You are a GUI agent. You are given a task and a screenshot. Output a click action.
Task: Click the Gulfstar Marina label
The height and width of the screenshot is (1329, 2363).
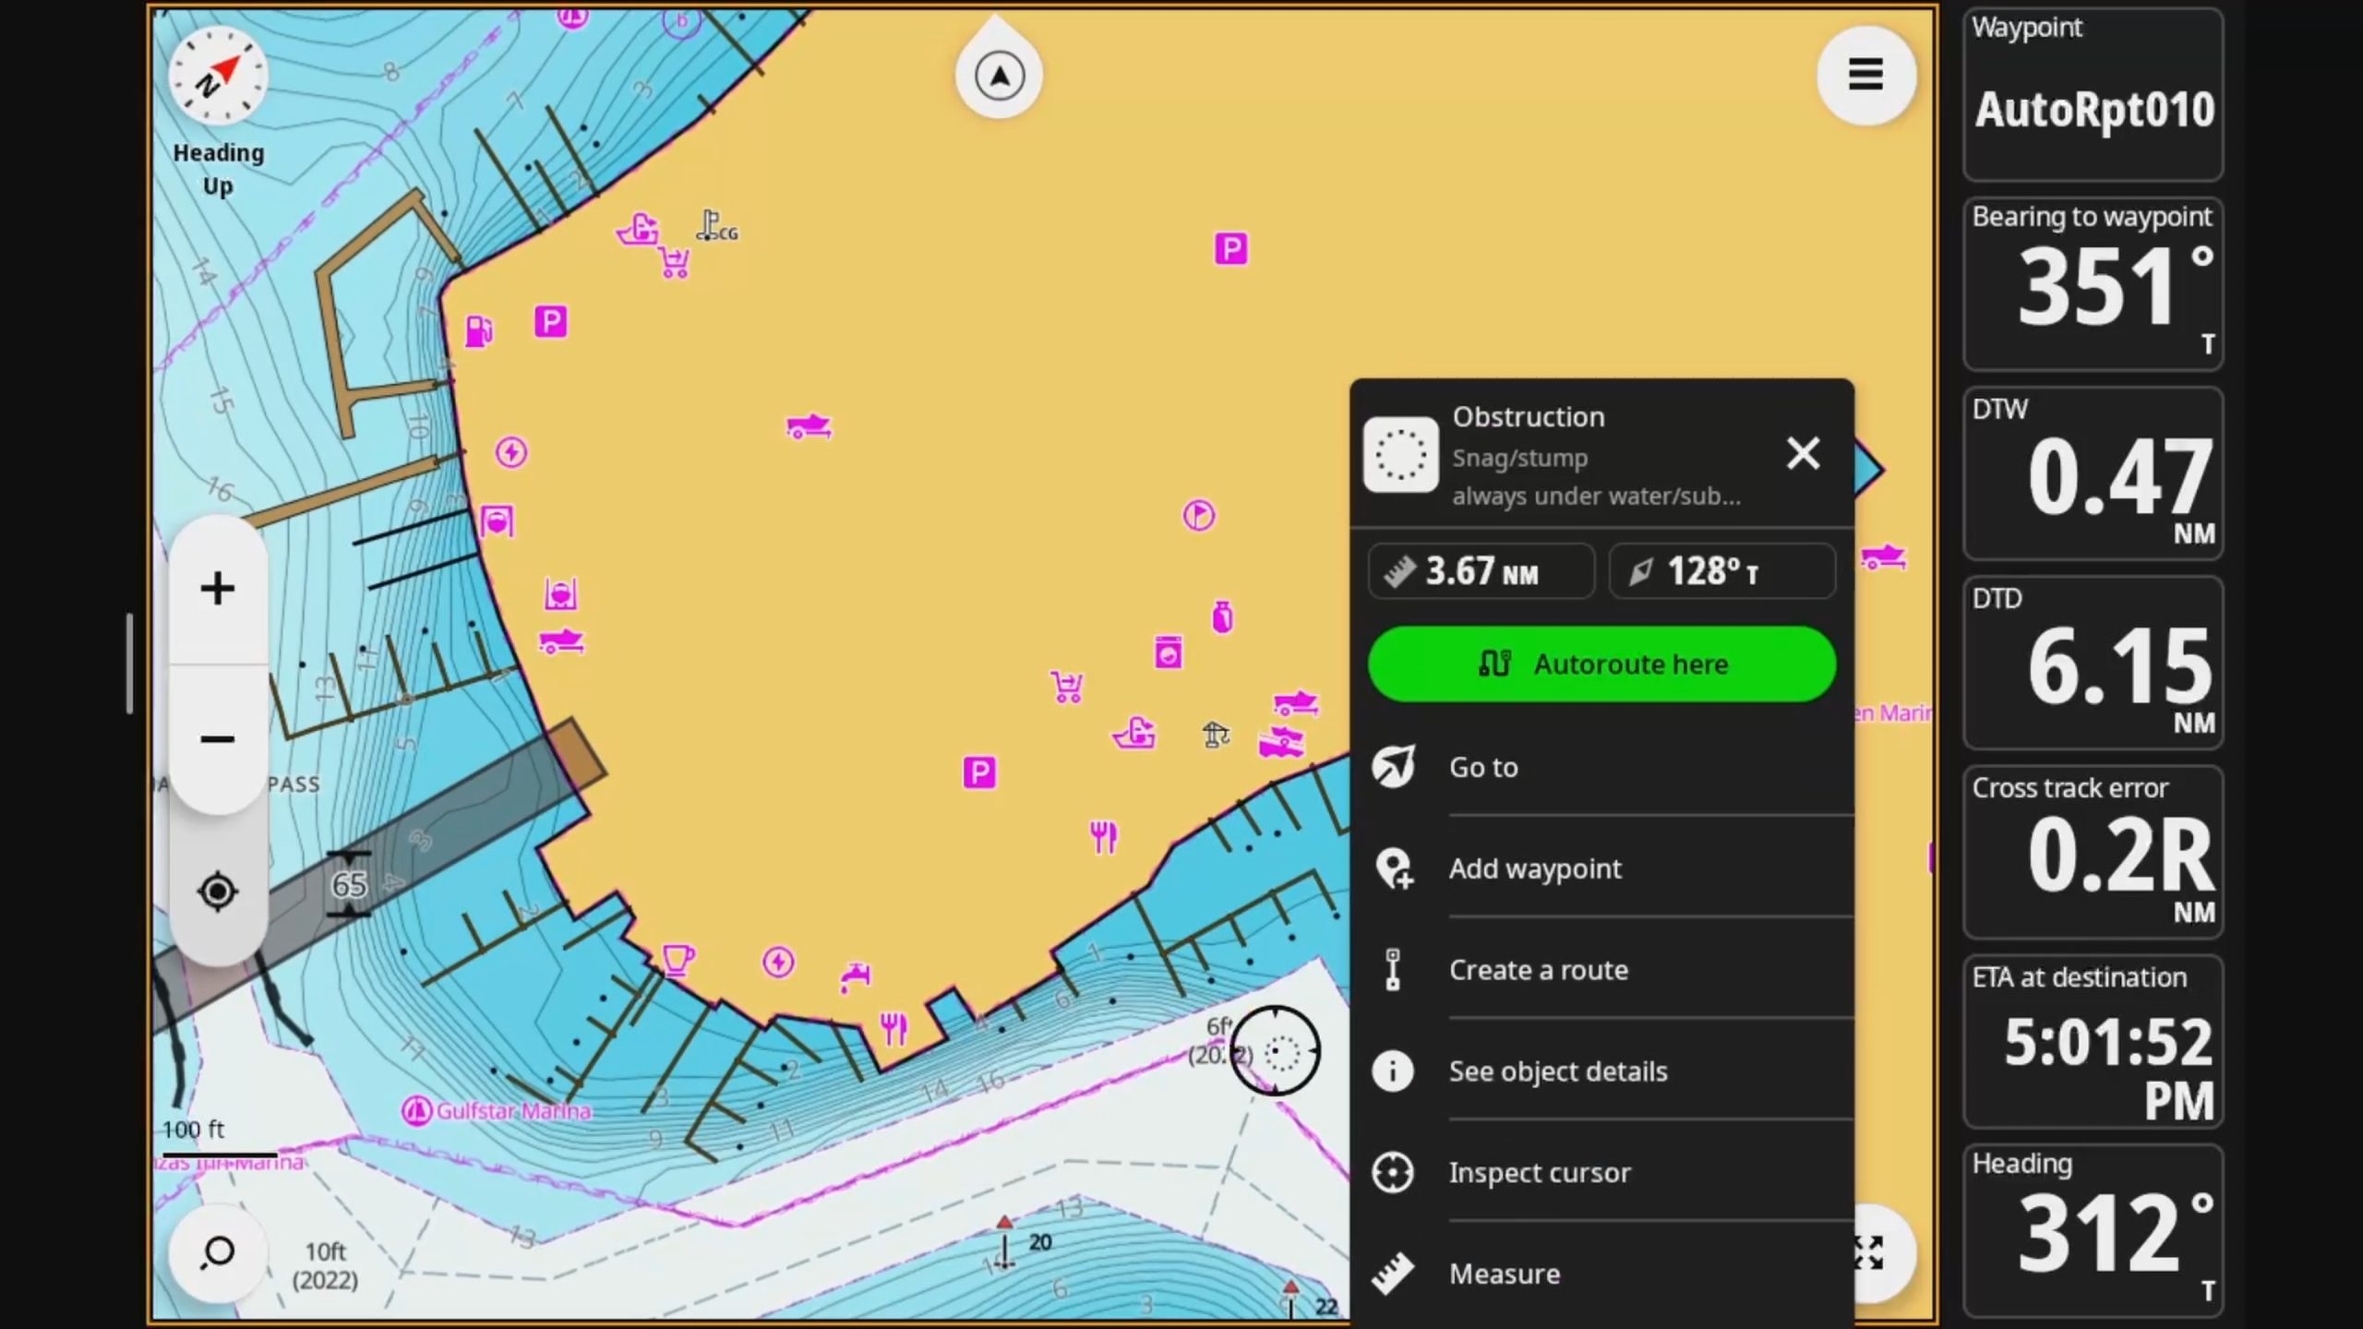click(x=512, y=1110)
